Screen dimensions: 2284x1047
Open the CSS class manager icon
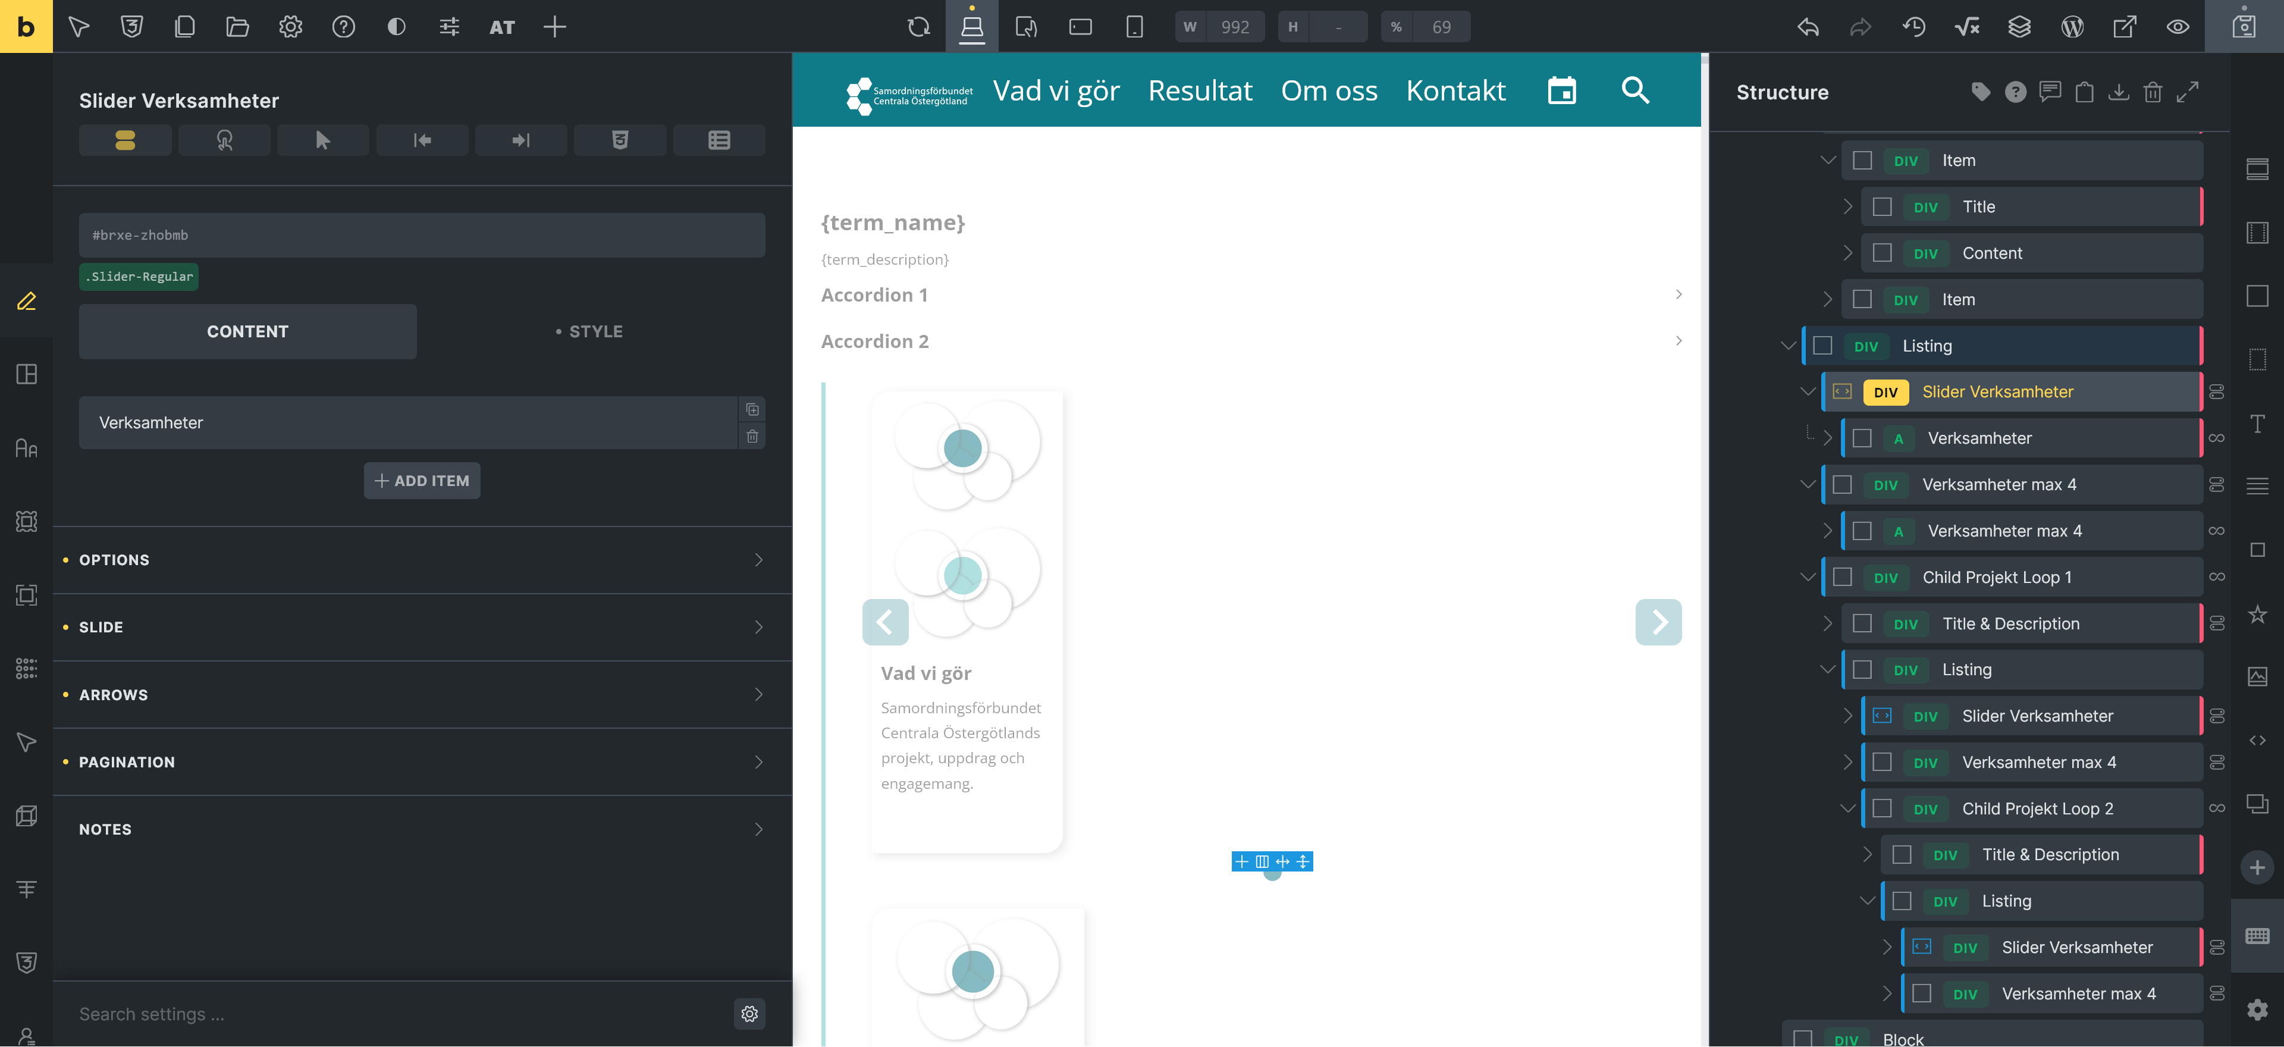(131, 27)
